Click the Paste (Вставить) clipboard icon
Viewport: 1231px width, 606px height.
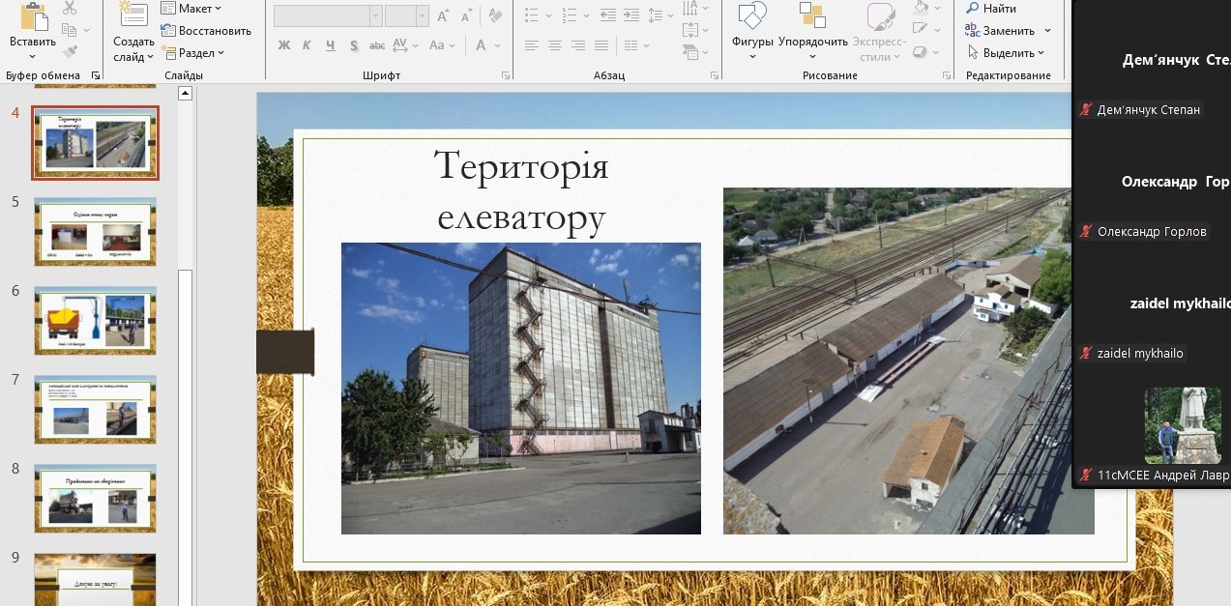33,17
